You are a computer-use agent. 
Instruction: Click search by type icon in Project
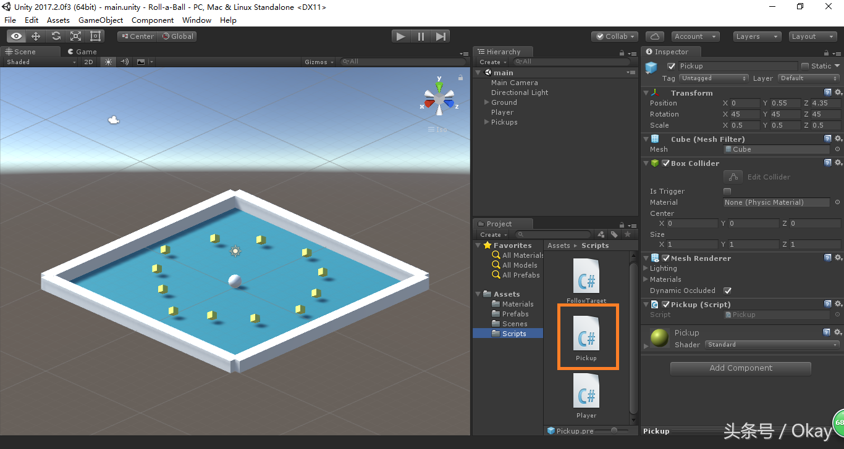coord(601,234)
